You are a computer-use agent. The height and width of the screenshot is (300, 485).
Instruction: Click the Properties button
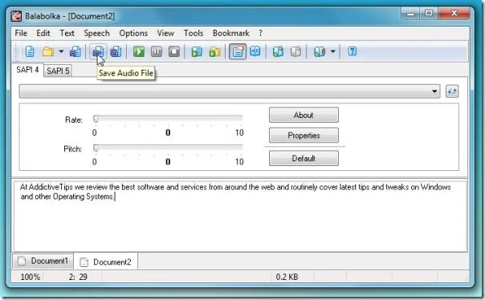pyautogui.click(x=304, y=136)
